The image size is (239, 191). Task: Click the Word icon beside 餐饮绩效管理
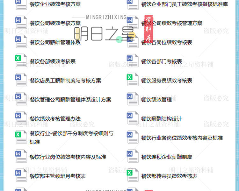(x=133, y=99)
